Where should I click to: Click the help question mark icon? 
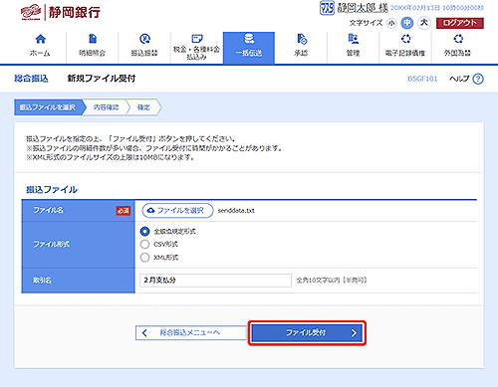pos(478,79)
